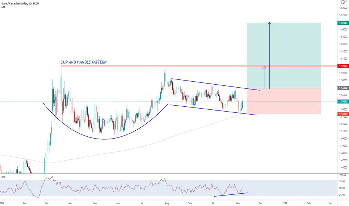Select the tall blue arrow to 1.65917
349x206 pixels.
click(269, 56)
